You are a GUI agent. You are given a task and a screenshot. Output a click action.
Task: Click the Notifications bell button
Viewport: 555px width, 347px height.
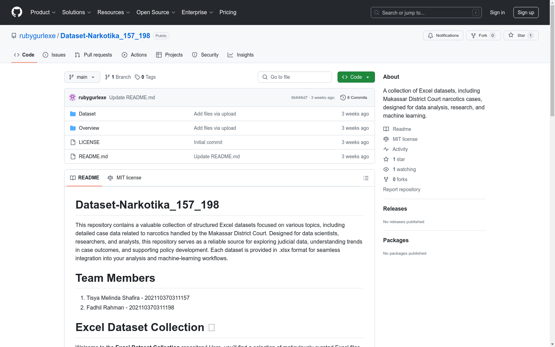pyautogui.click(x=443, y=35)
